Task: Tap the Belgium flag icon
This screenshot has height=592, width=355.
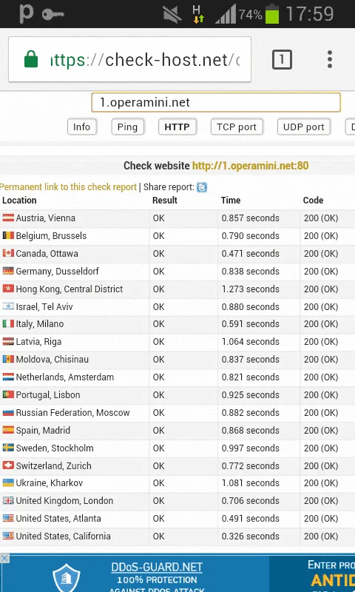Action: (x=8, y=235)
